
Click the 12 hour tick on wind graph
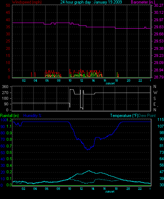click(81, 81)
